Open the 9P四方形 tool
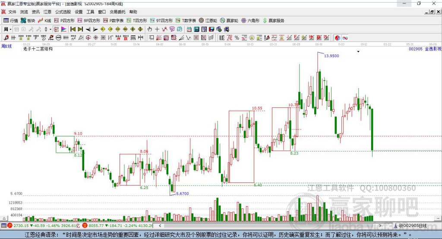The height and width of the screenshot is (239, 442). (89, 21)
